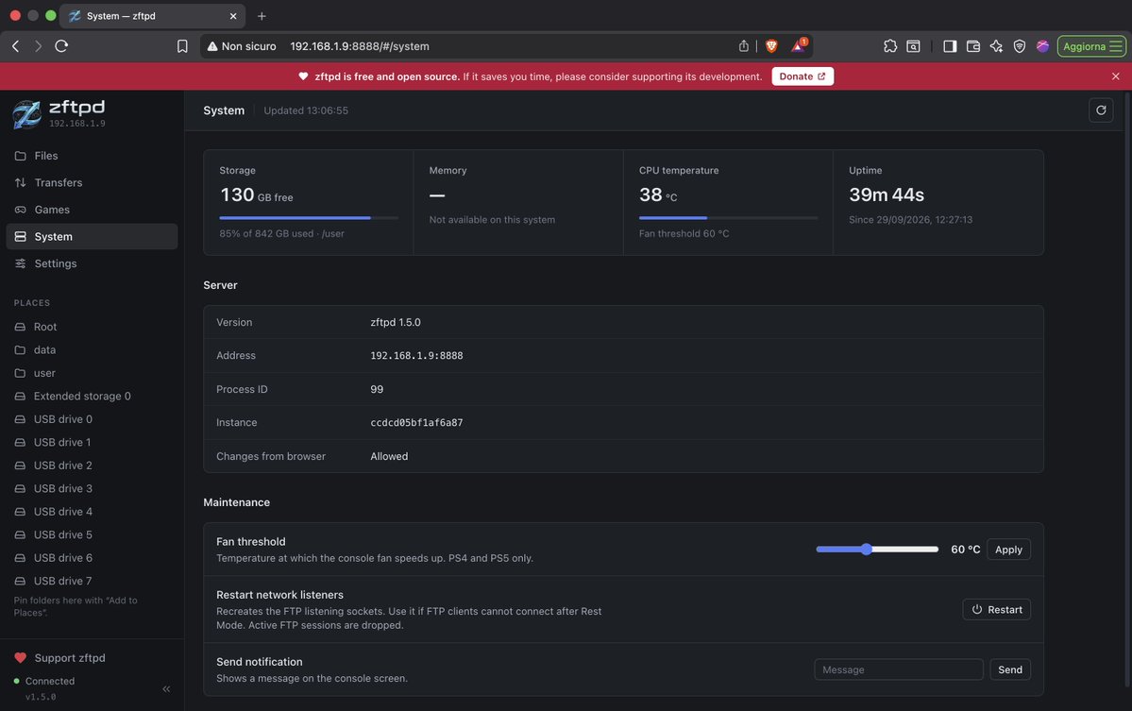Click the Donate button in the banner
The image size is (1132, 711).
(x=803, y=76)
